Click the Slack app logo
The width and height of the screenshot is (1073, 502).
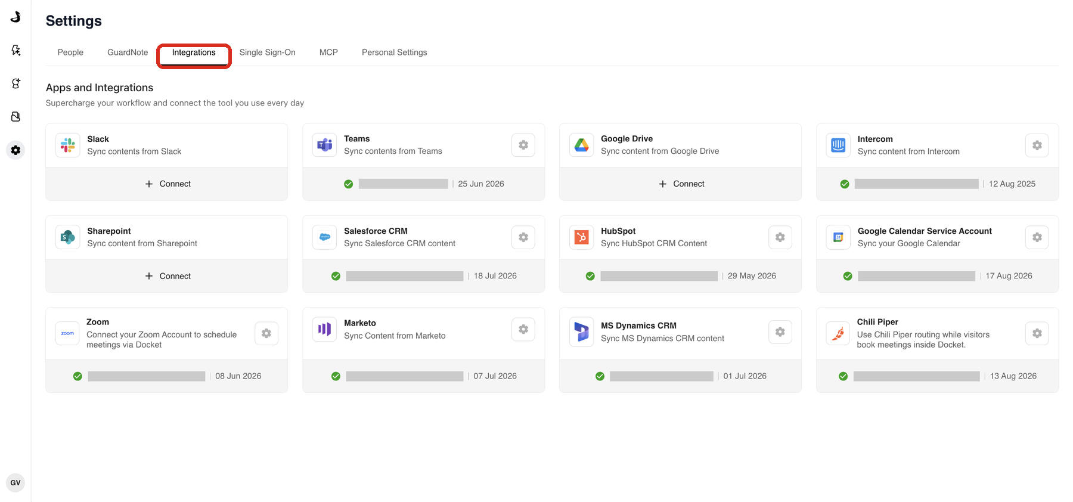point(68,145)
